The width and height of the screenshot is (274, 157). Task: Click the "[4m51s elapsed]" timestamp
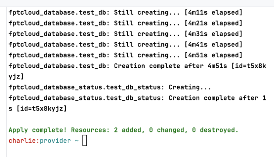click(213, 55)
